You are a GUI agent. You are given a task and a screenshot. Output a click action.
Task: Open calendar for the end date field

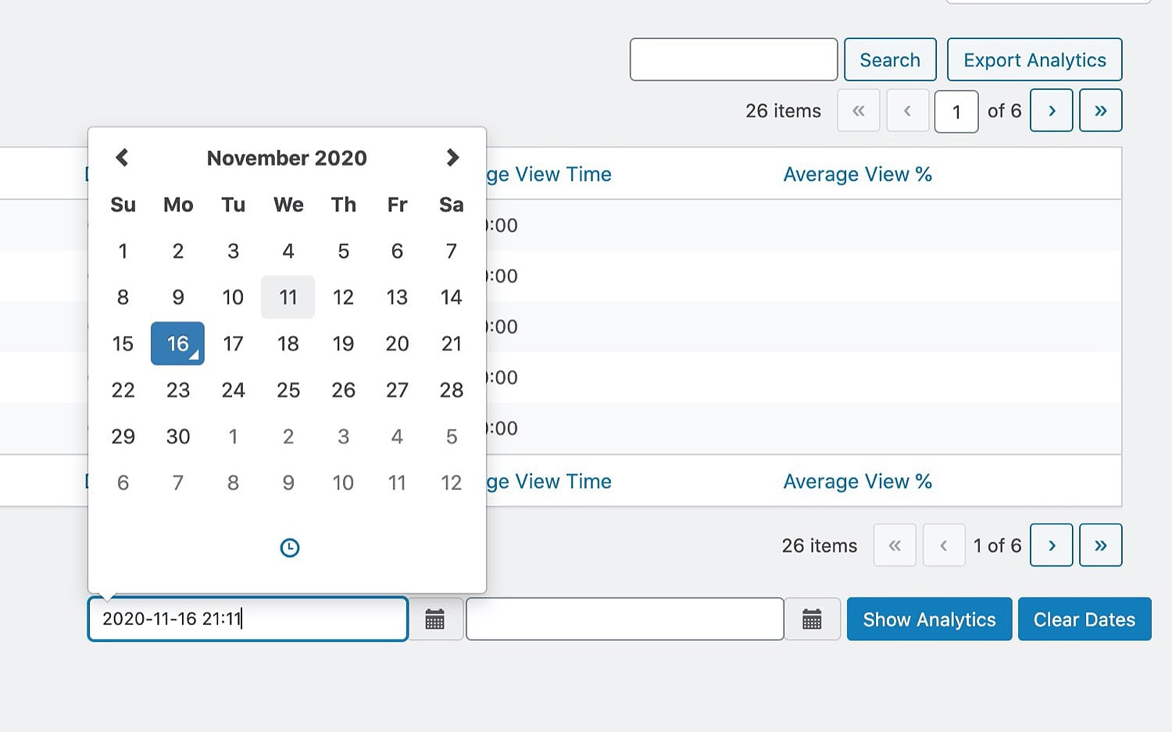[812, 620]
